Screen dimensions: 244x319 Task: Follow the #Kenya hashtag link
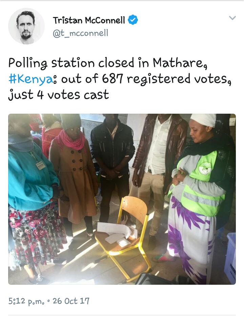[x=31, y=79]
